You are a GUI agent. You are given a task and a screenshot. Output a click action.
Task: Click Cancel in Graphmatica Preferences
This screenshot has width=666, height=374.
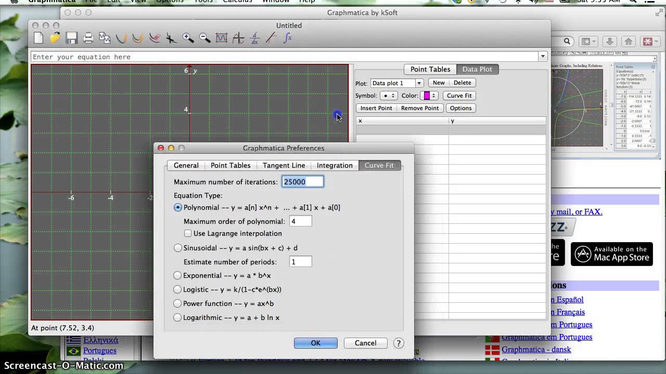point(366,343)
